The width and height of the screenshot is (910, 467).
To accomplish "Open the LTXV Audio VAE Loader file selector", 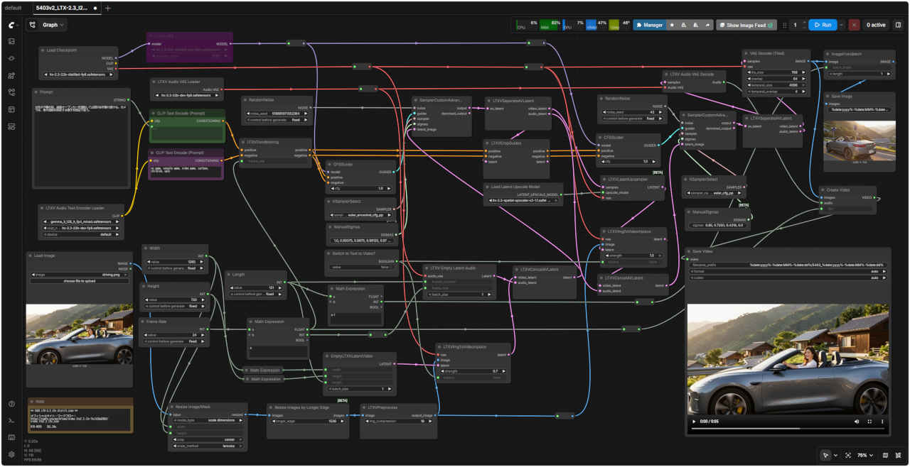I will [x=187, y=95].
